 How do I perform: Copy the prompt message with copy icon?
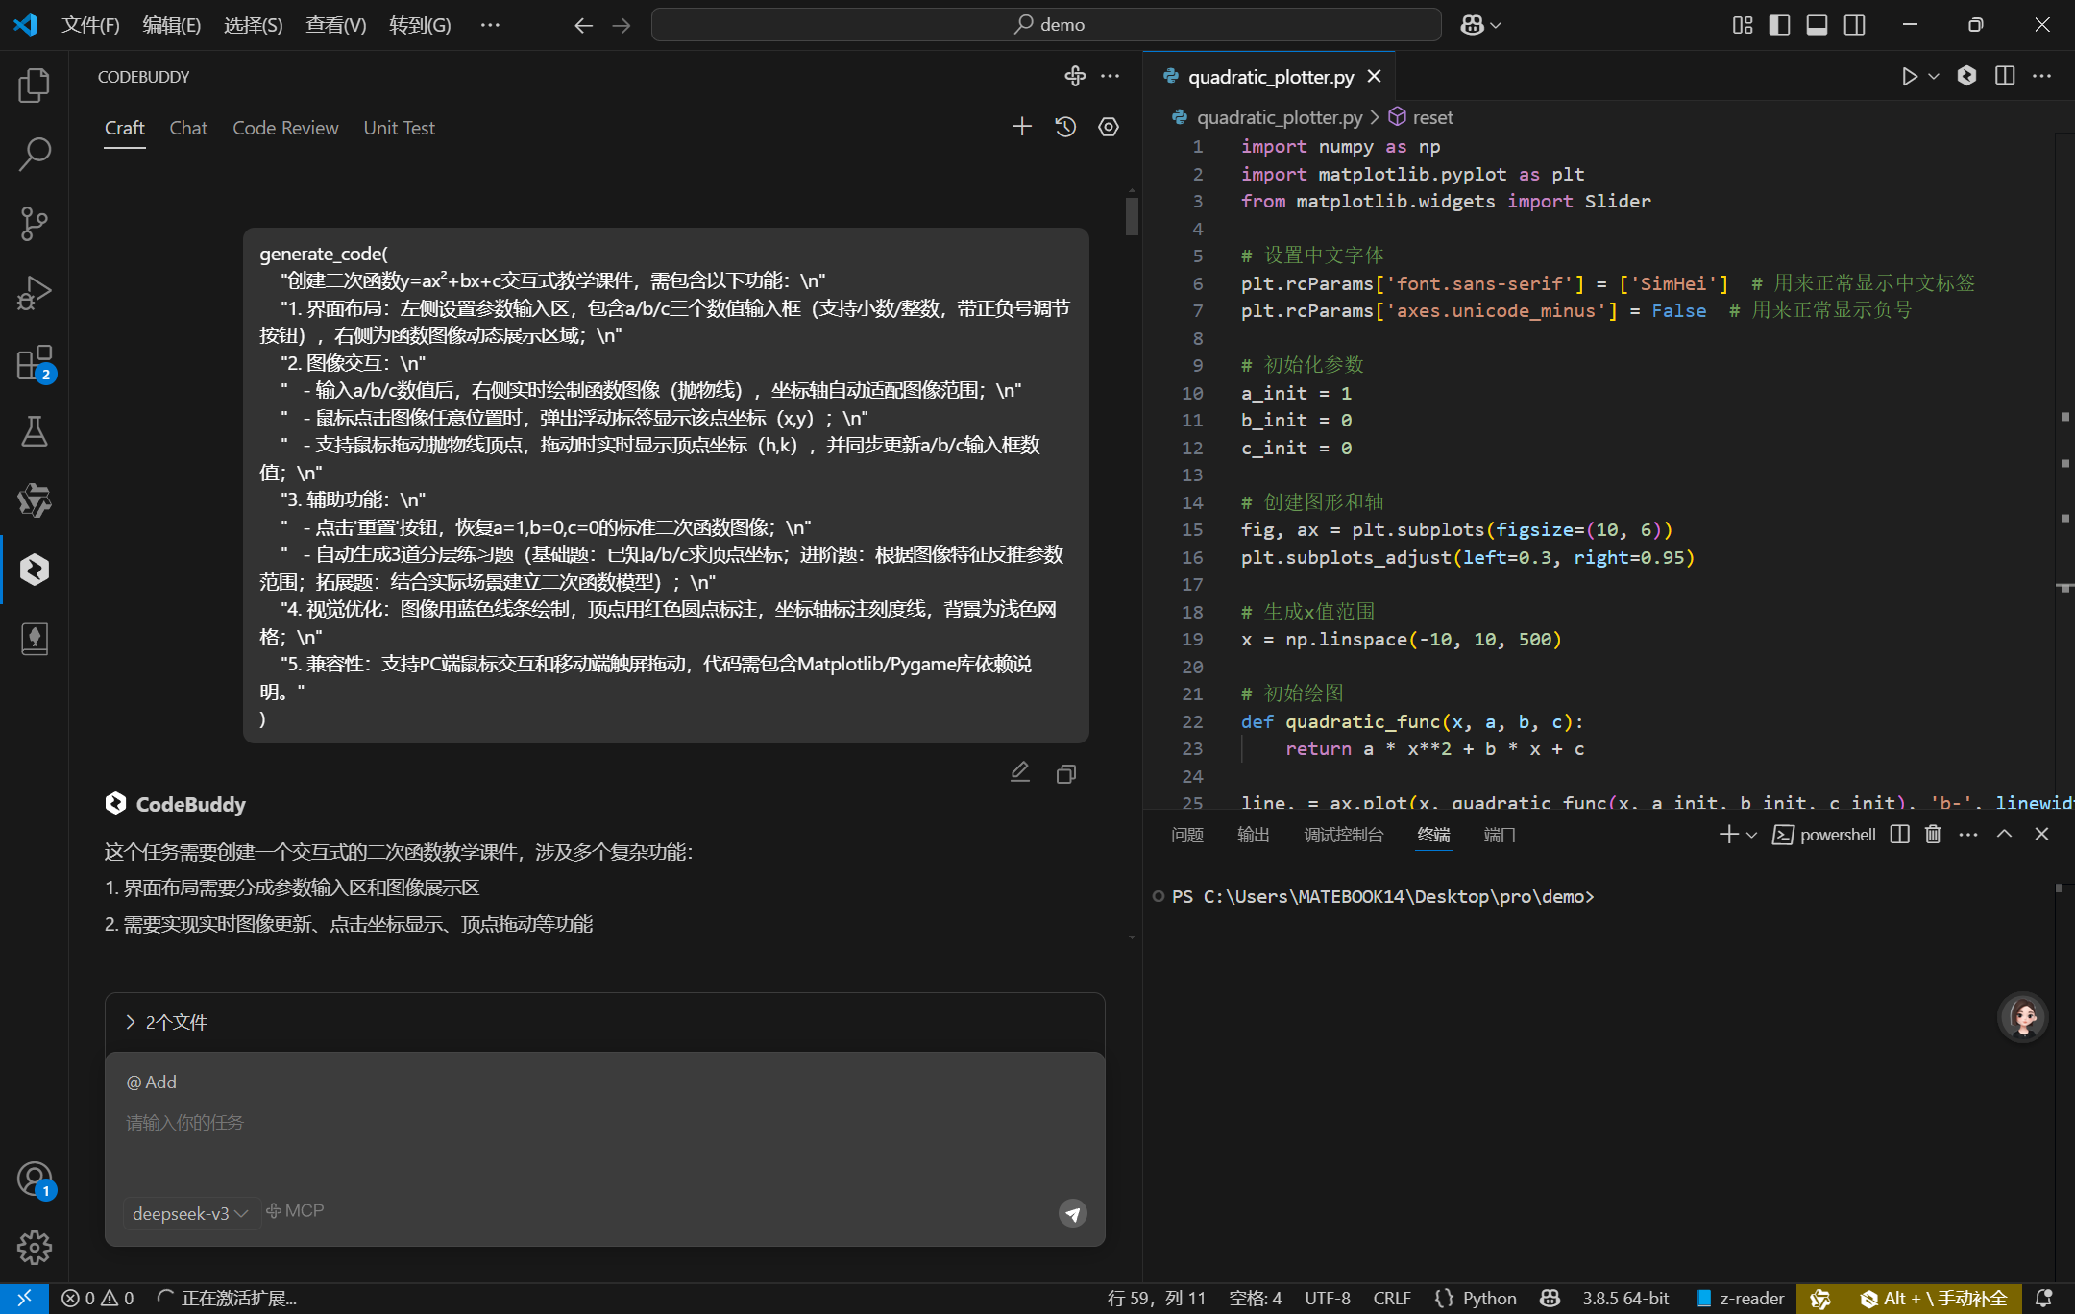click(1065, 774)
